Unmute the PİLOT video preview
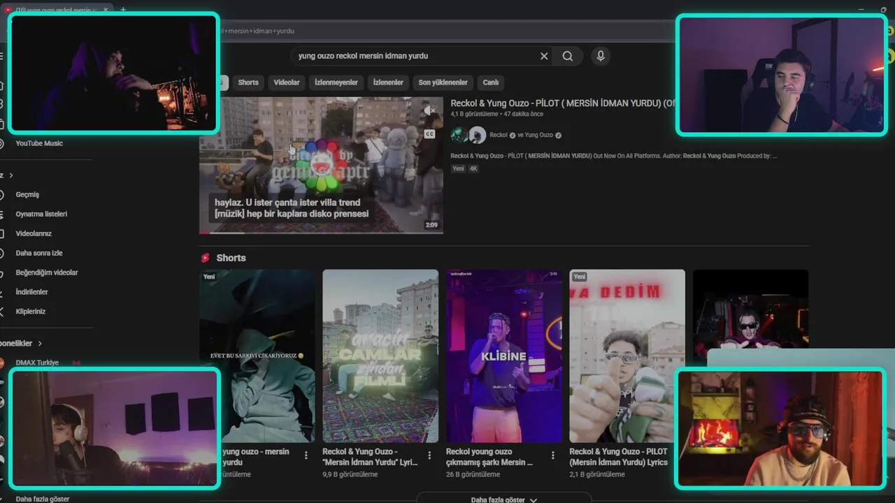 click(x=430, y=110)
